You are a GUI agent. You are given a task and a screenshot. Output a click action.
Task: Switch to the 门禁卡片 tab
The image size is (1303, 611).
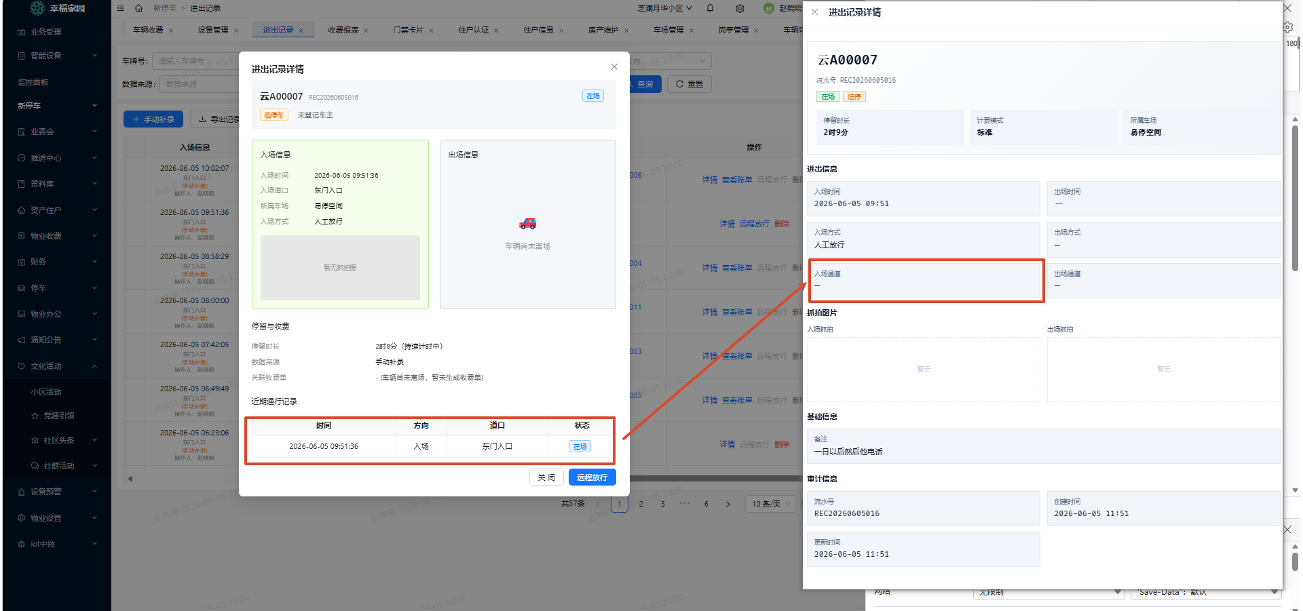coord(408,30)
